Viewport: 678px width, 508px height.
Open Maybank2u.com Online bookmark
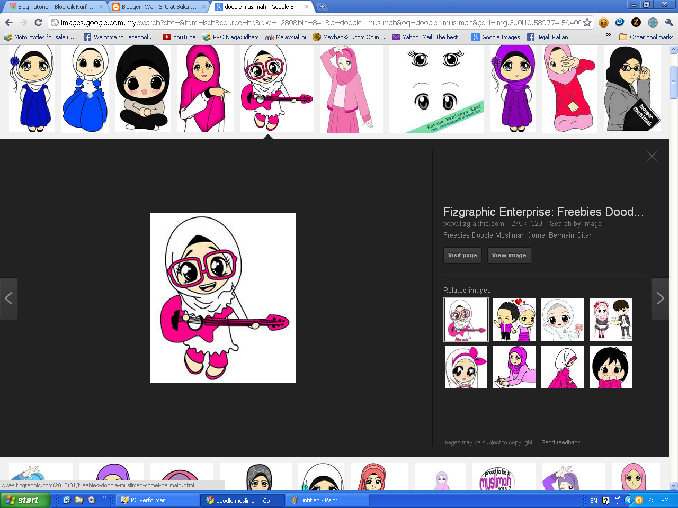click(349, 37)
